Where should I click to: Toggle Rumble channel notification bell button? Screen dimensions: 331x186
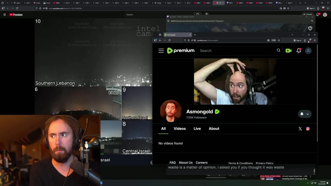[x=302, y=114]
